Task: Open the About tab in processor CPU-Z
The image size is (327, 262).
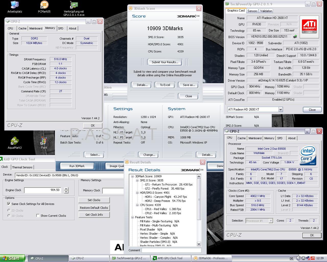Action: [x=292, y=138]
